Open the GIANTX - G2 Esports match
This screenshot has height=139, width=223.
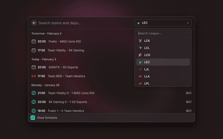[x=63, y=67]
